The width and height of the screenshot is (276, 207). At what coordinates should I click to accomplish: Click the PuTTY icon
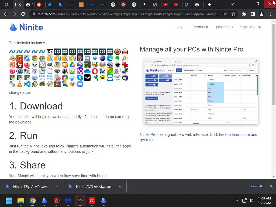125,71
